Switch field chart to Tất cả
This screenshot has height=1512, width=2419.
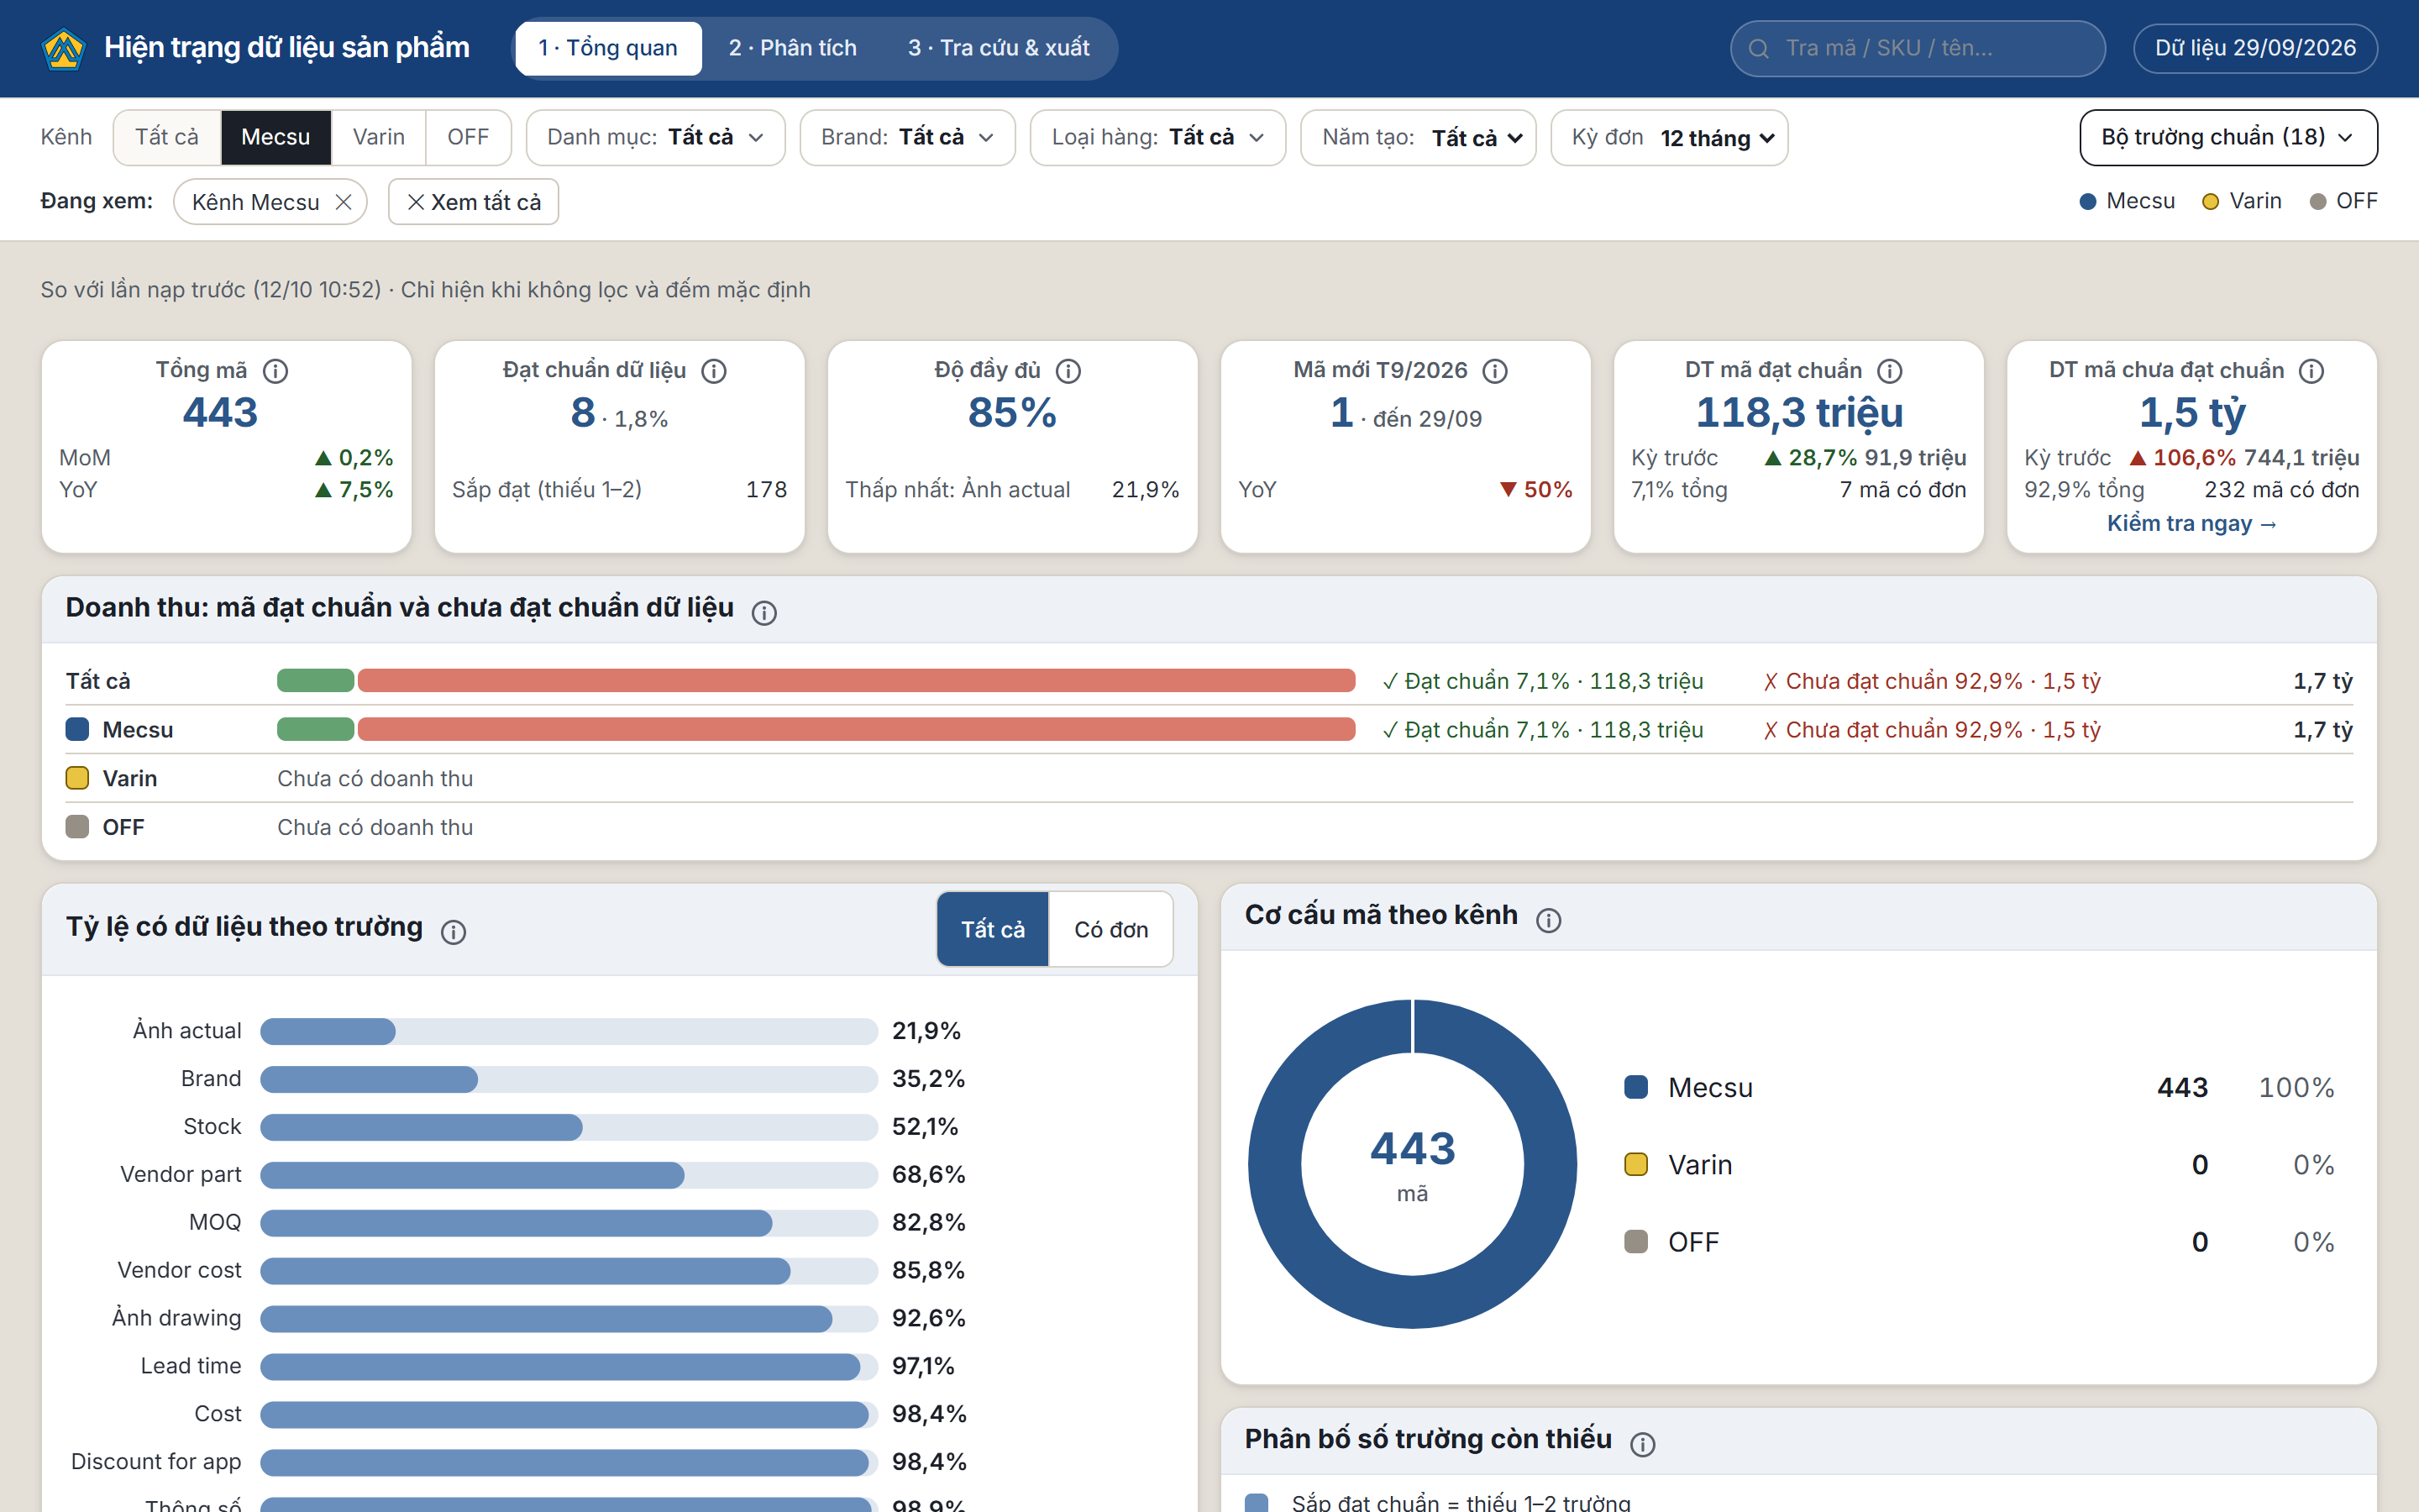click(993, 929)
